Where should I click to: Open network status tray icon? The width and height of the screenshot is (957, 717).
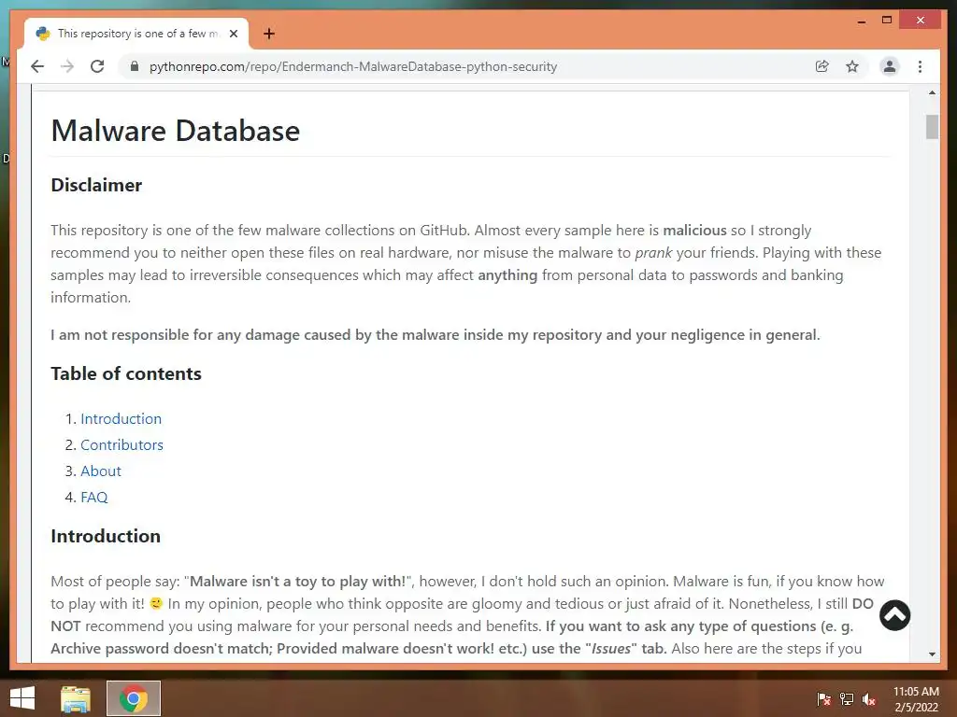tap(847, 699)
